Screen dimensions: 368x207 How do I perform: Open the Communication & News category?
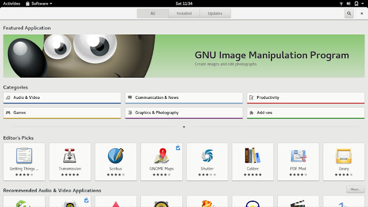[x=184, y=98]
